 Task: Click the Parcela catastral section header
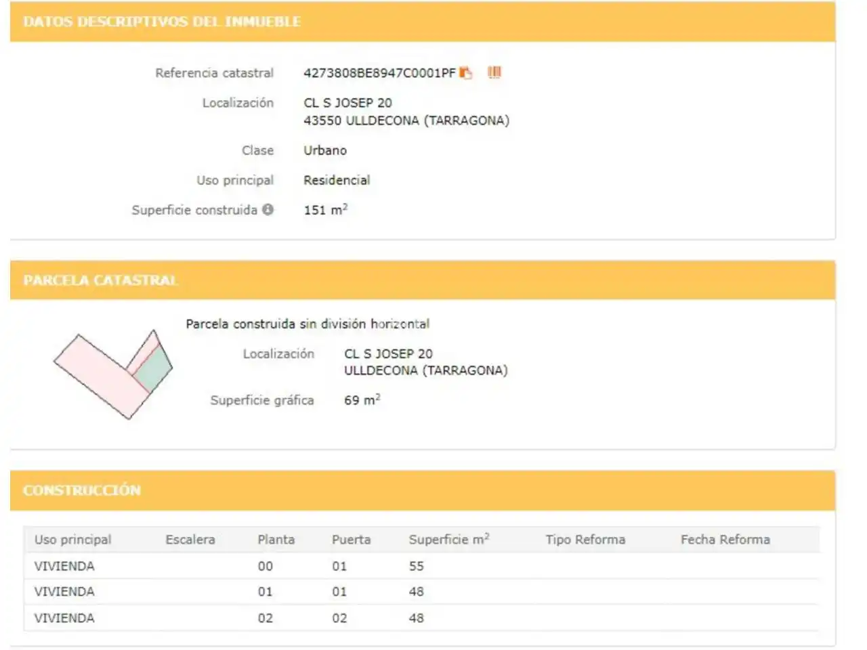click(423, 280)
